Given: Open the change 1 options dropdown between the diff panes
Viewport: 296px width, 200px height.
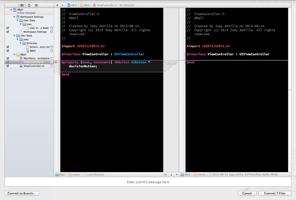Looking at the screenshot, I should [x=171, y=63].
